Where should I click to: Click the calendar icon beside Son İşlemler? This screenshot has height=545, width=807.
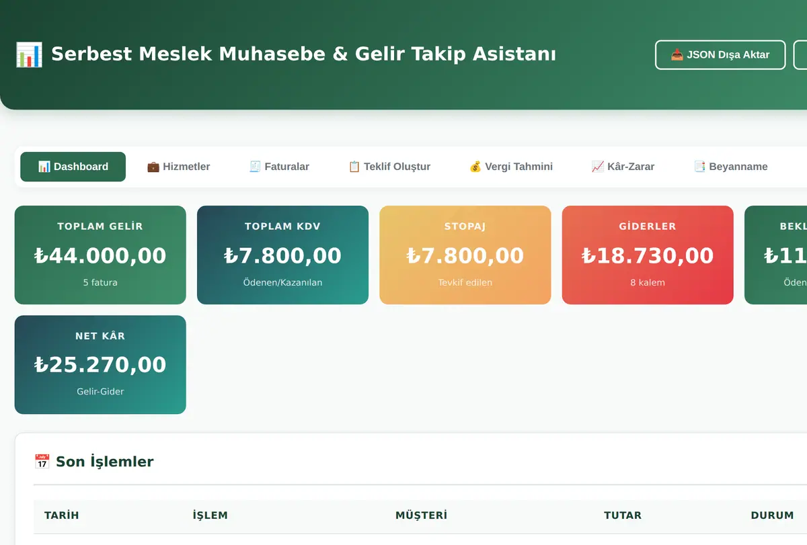click(x=42, y=462)
